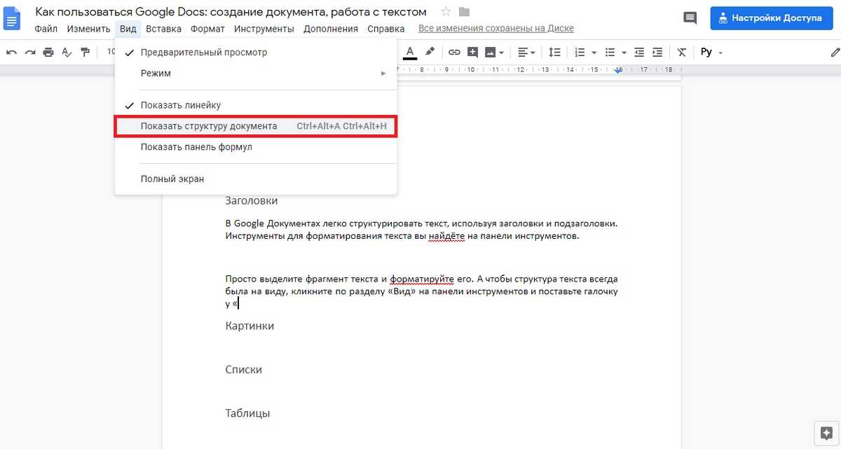Print the document with printer icon
The image size is (841, 449).
click(x=48, y=52)
